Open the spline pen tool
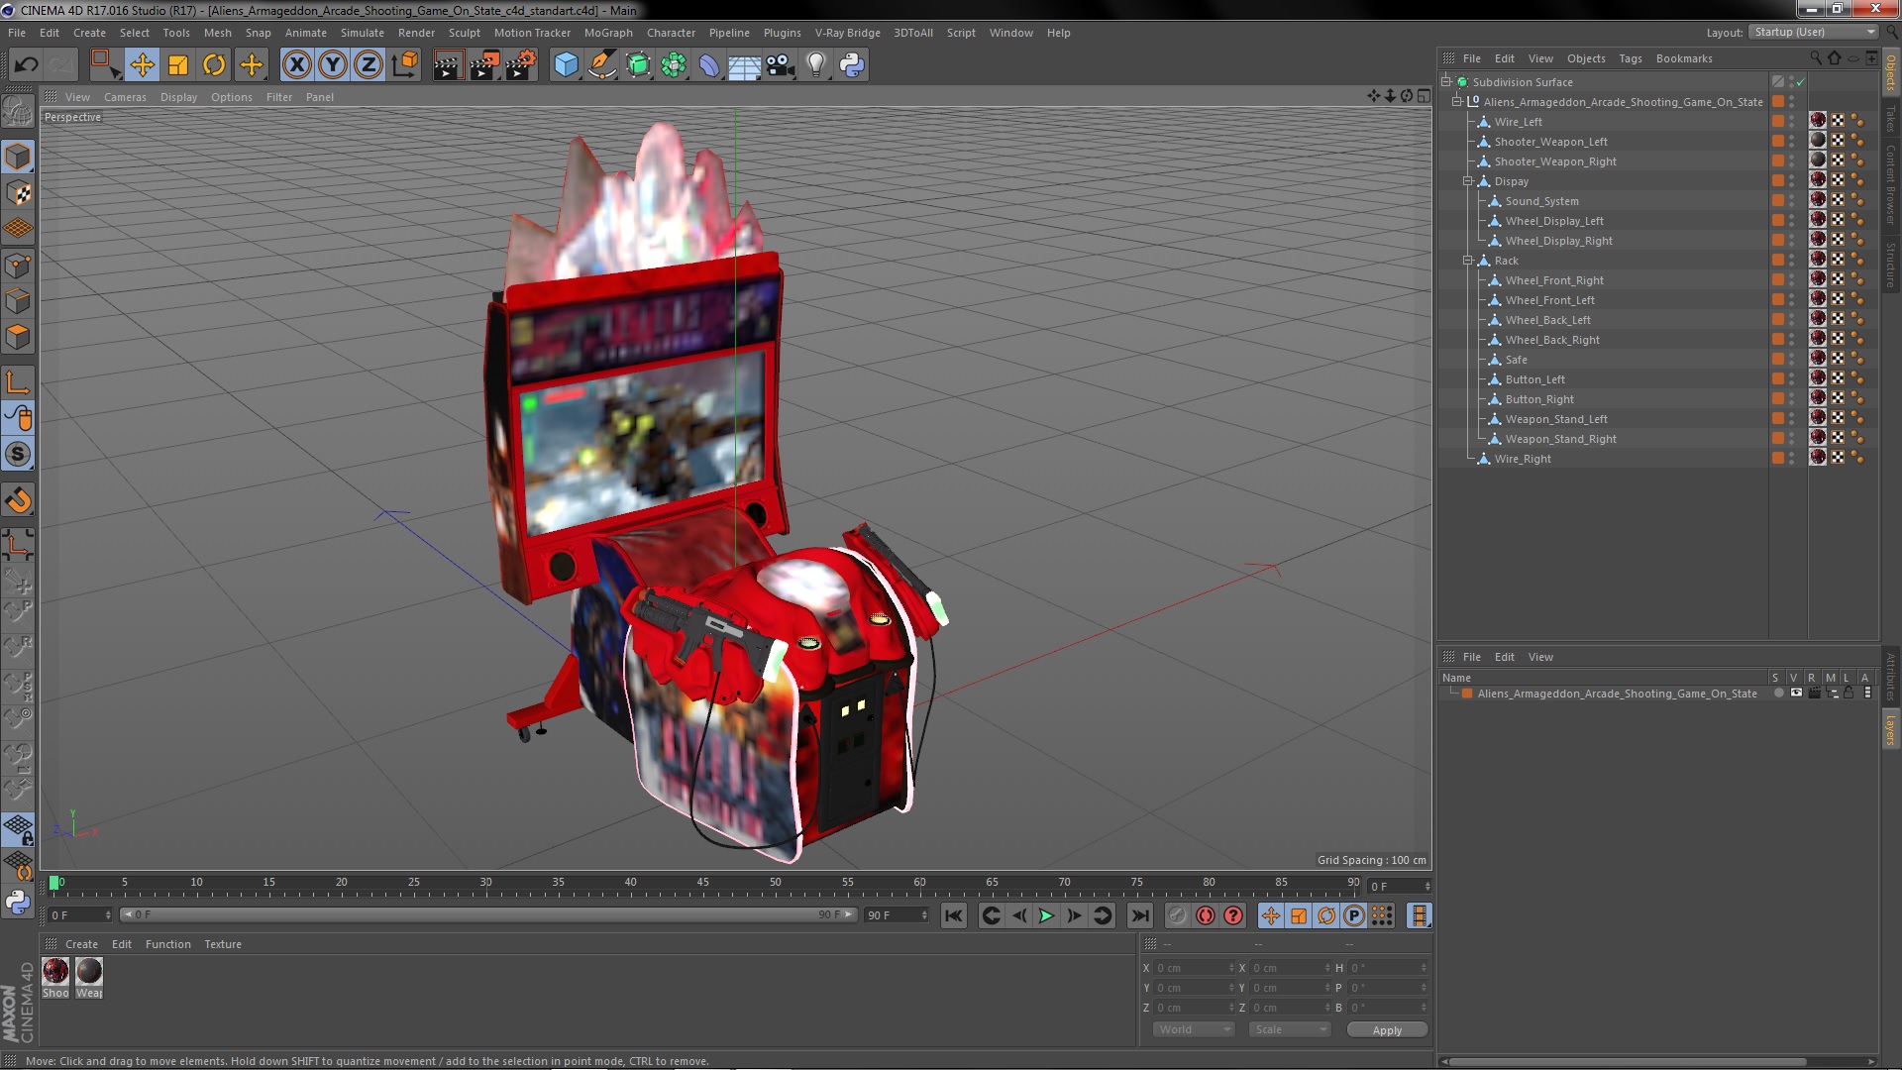The image size is (1902, 1070). coord(601,65)
